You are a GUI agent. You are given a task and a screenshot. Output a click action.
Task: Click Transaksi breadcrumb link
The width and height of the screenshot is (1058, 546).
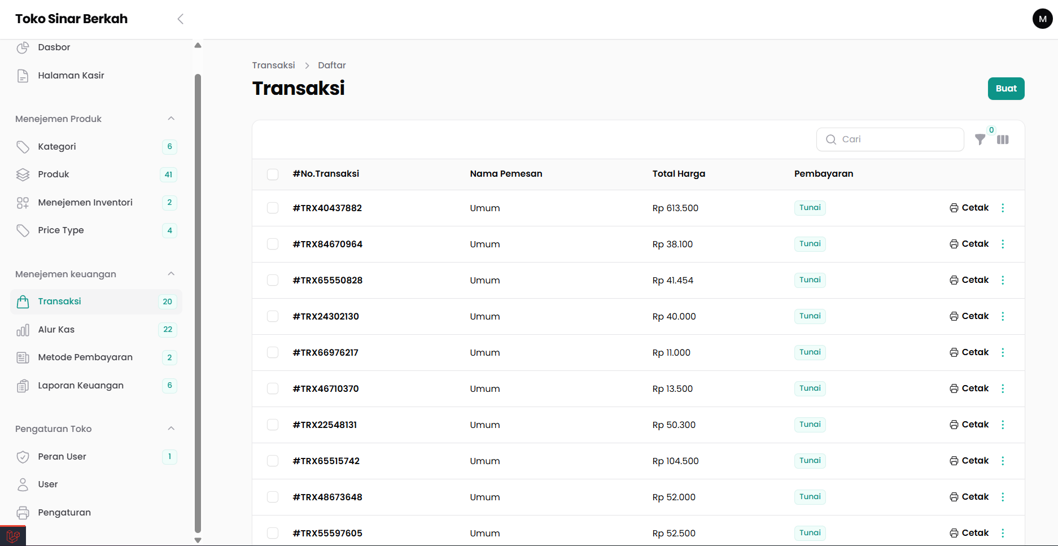[x=273, y=65]
